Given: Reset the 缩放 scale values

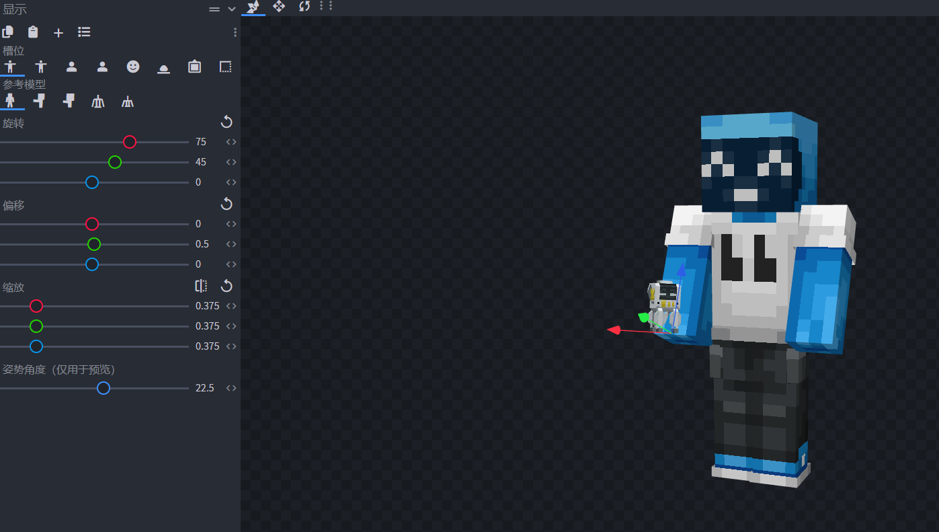Looking at the screenshot, I should pyautogui.click(x=227, y=286).
